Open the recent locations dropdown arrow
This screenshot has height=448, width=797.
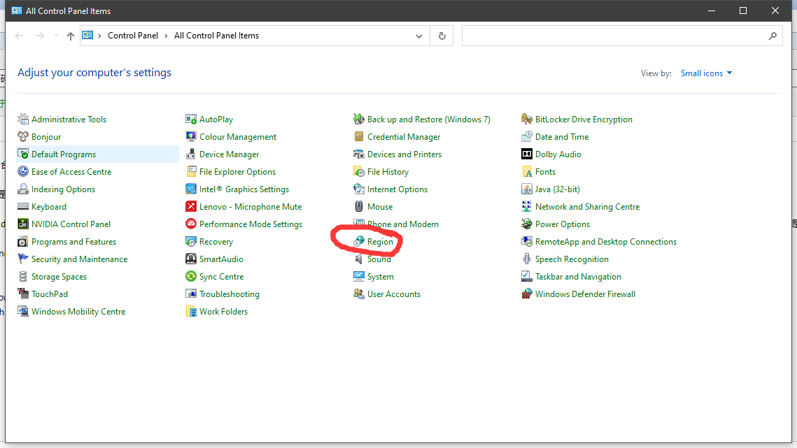pos(56,36)
